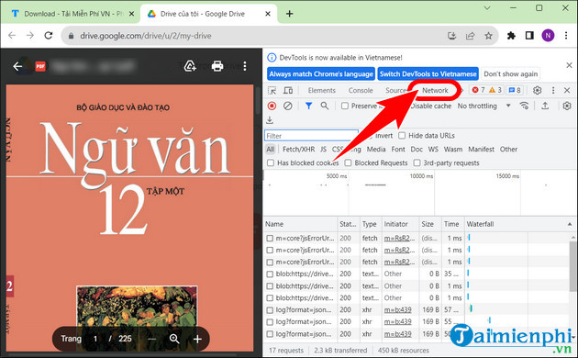Zoom out of the PDF page

(x=152, y=339)
